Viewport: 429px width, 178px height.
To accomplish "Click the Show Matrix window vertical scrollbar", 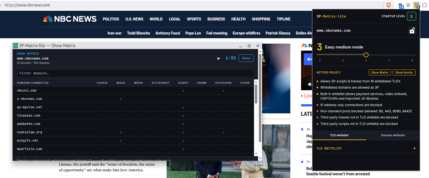I will 260,98.
